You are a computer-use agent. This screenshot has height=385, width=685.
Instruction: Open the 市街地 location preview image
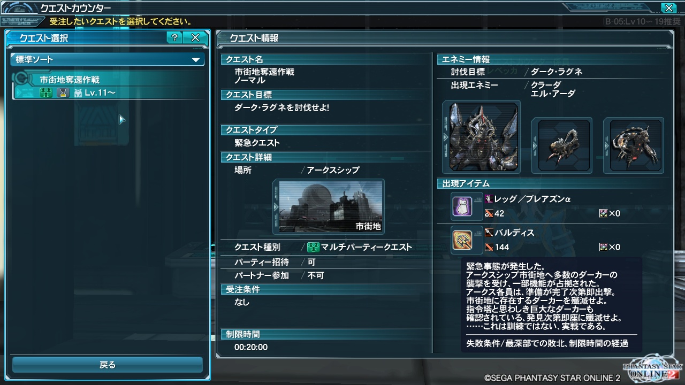click(331, 206)
